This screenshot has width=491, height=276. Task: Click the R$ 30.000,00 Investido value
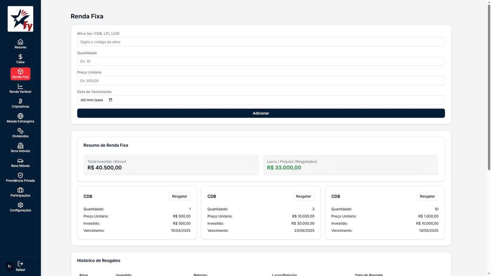303,223
